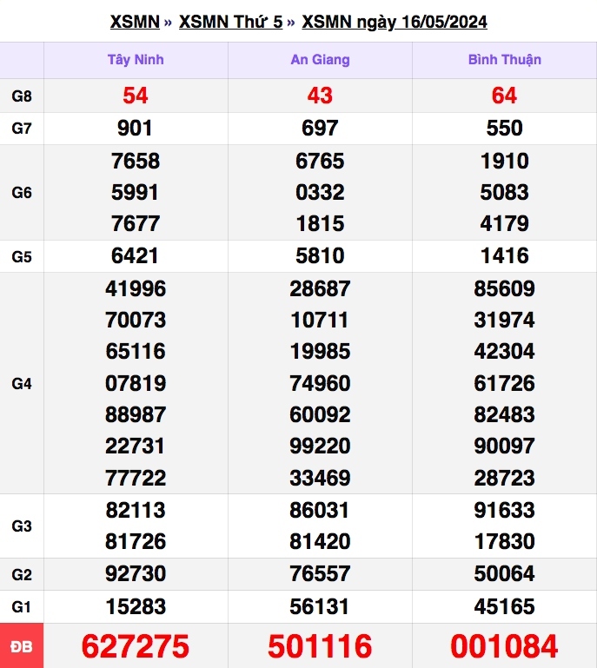Click the G3 row label
This screenshot has height=668, width=597.
coord(22,526)
